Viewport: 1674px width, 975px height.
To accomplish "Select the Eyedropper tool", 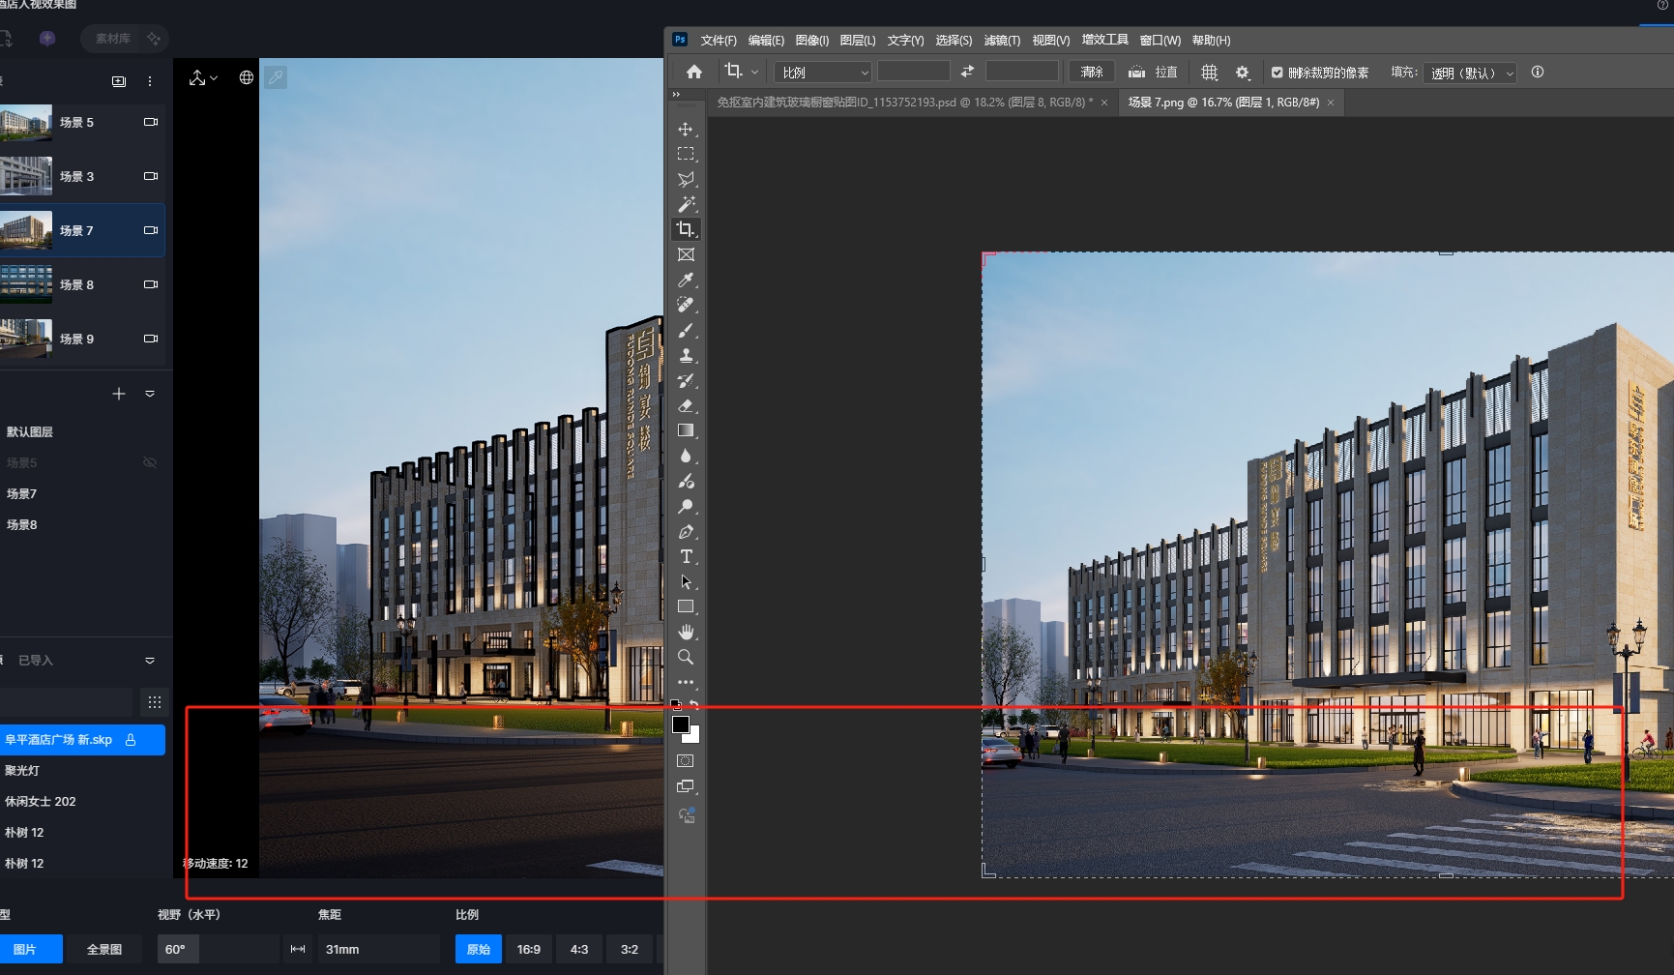I will [686, 280].
